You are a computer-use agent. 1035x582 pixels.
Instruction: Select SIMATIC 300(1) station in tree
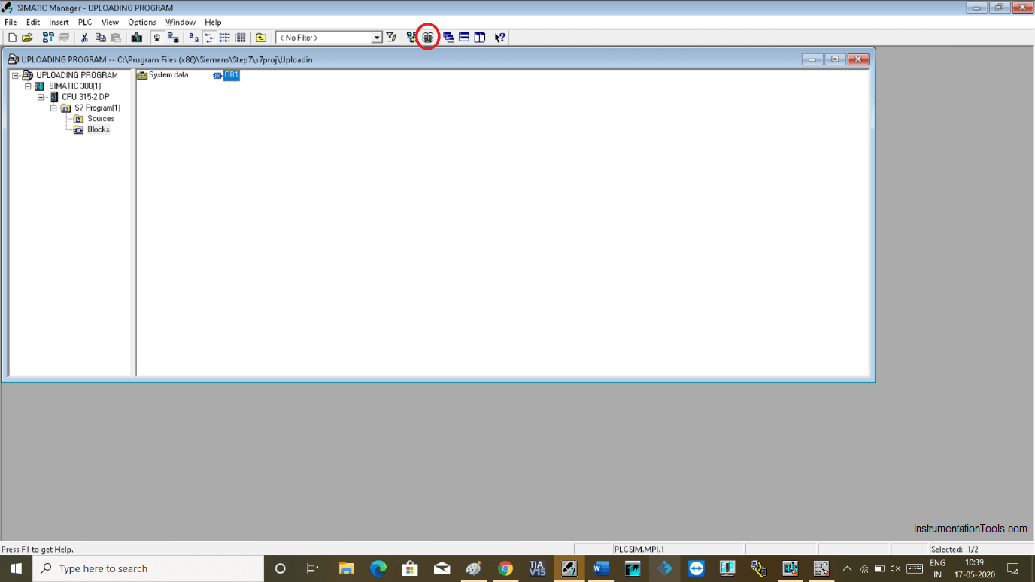[74, 86]
